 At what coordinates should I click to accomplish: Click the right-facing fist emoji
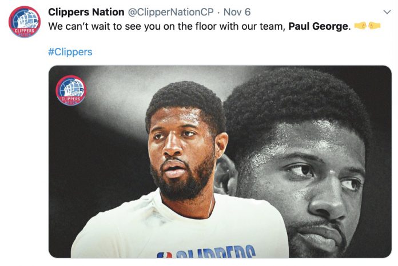click(x=361, y=26)
